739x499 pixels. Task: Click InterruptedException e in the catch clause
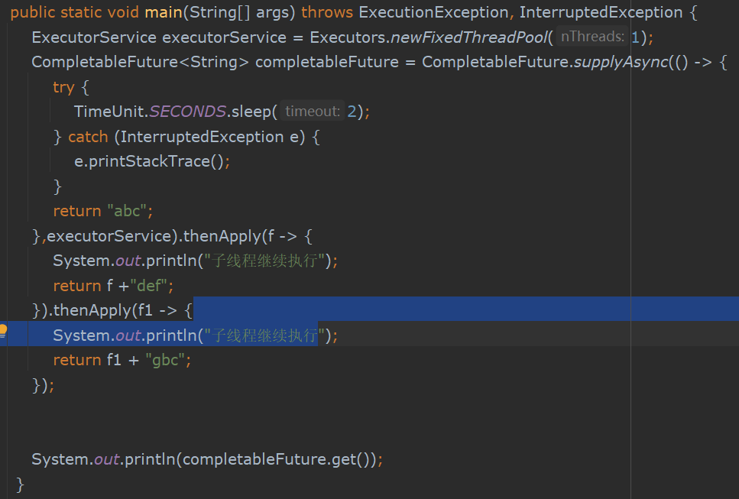click(x=209, y=137)
